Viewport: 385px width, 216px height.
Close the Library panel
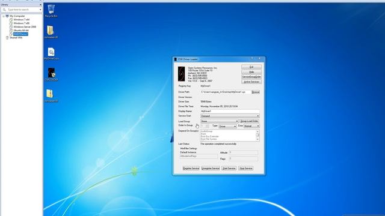40,5
